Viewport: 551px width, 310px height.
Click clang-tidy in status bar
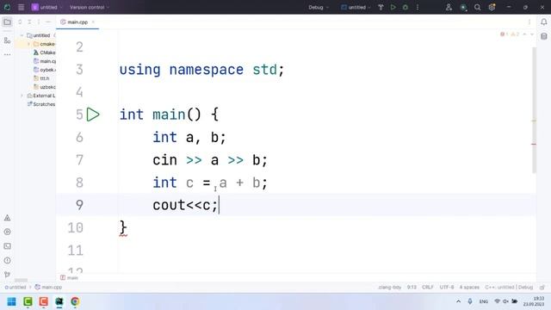click(390, 287)
